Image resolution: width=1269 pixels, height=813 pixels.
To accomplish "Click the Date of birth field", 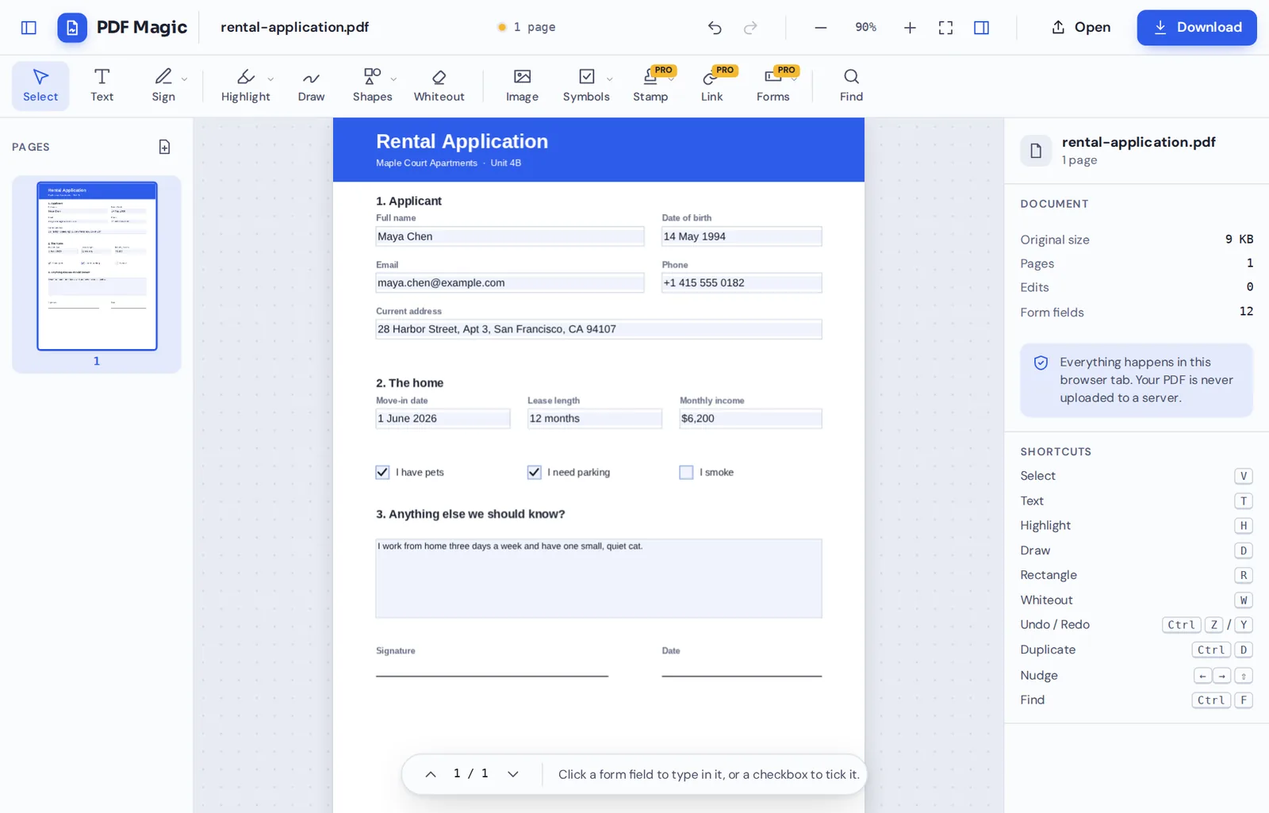I will [742, 236].
